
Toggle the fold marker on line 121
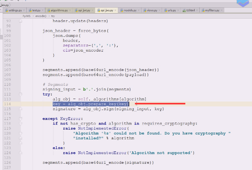[x=21, y=138]
